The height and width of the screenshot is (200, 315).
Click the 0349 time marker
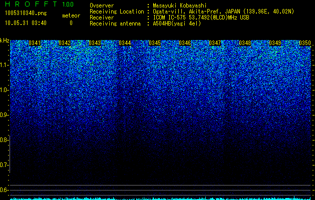pos(275,43)
